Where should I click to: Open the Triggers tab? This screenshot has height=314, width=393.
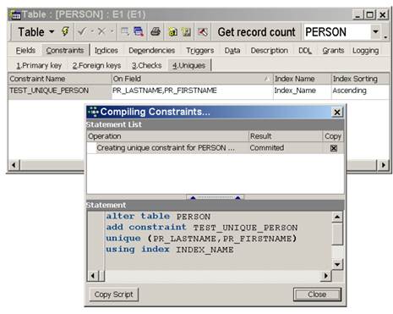pyautogui.click(x=200, y=51)
